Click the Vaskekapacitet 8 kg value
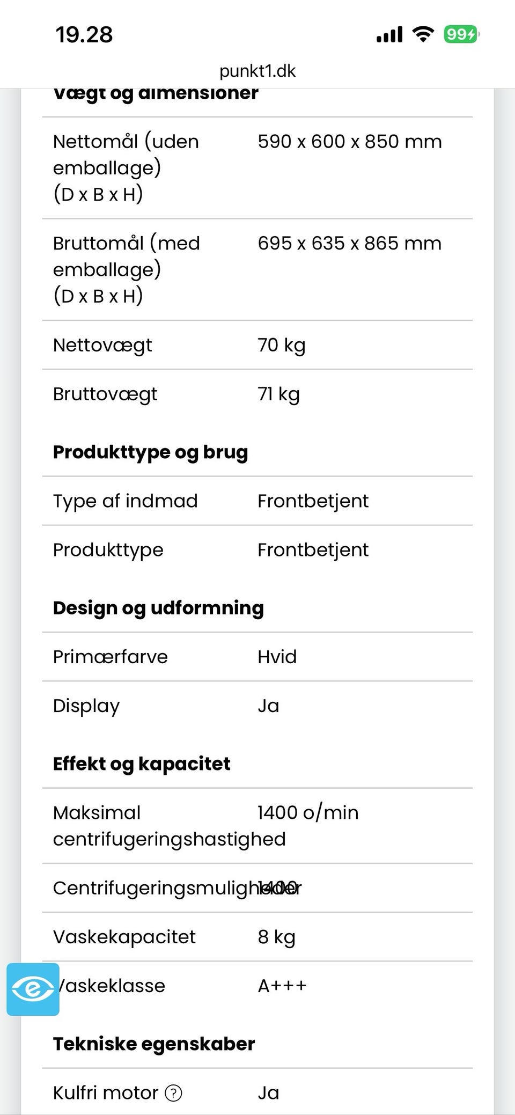The image size is (515, 1115). tap(277, 937)
